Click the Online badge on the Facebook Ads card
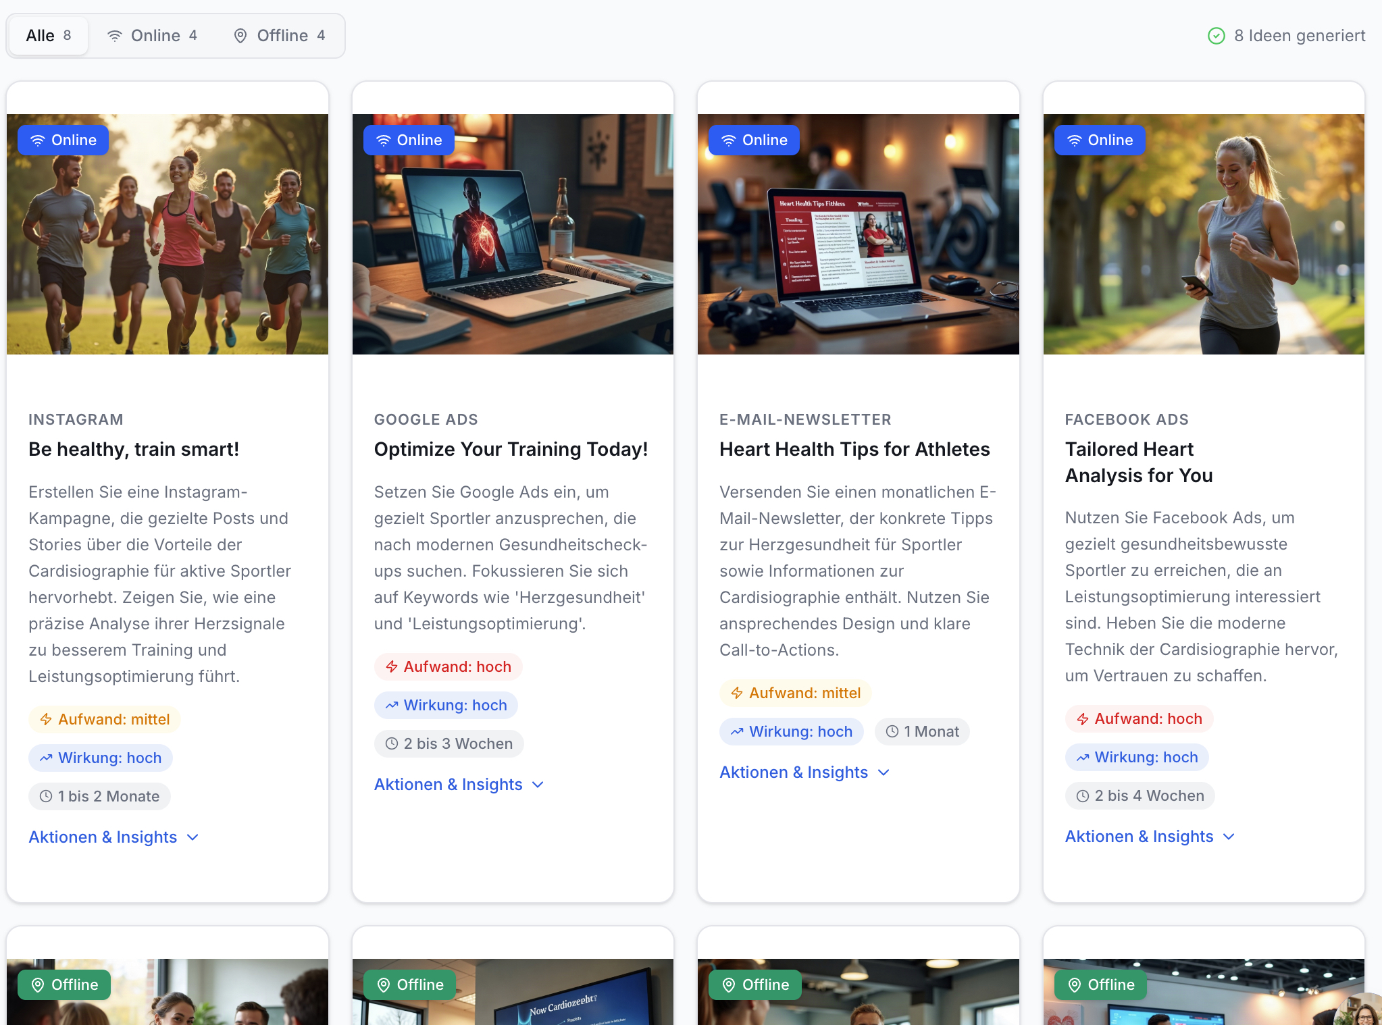This screenshot has height=1025, width=1382. (1100, 140)
